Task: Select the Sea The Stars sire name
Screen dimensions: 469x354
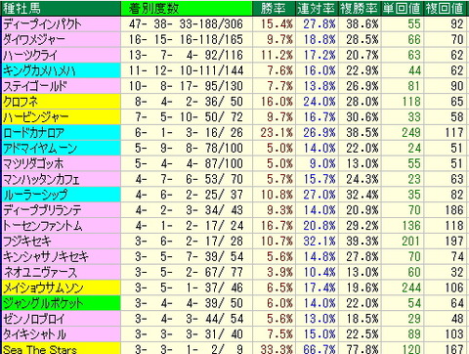Action: (40, 350)
